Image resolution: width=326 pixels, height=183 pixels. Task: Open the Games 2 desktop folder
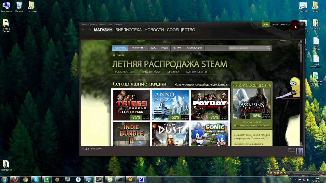[316, 25]
